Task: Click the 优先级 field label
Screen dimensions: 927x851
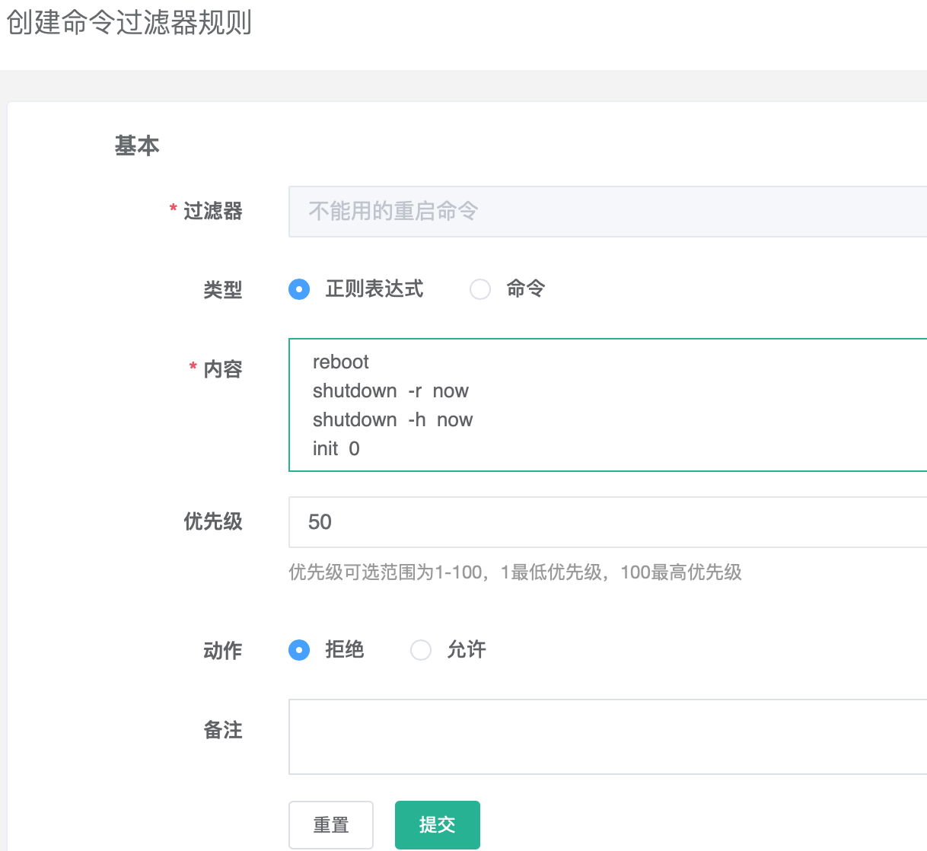Action: point(212,521)
